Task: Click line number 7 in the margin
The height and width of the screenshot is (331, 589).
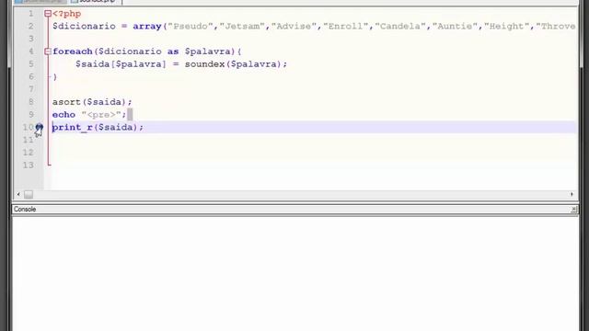Action: click(x=31, y=89)
